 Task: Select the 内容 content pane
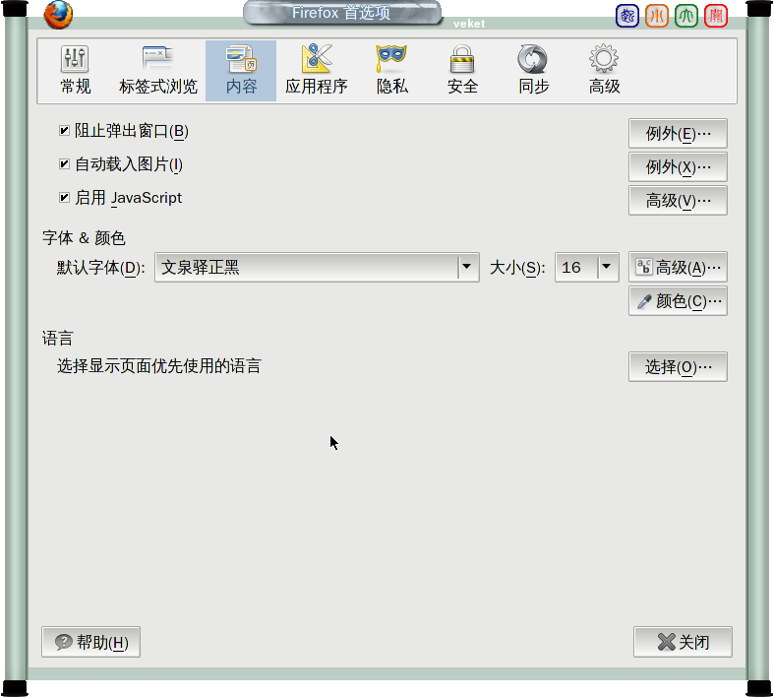pyautogui.click(x=241, y=71)
